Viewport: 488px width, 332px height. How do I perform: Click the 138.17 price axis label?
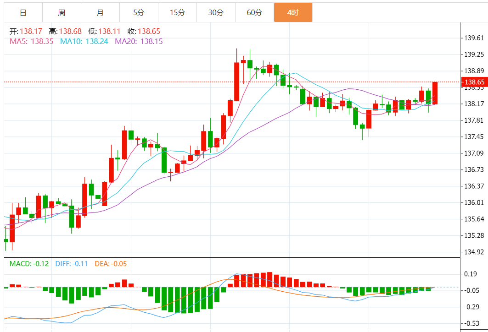474,104
